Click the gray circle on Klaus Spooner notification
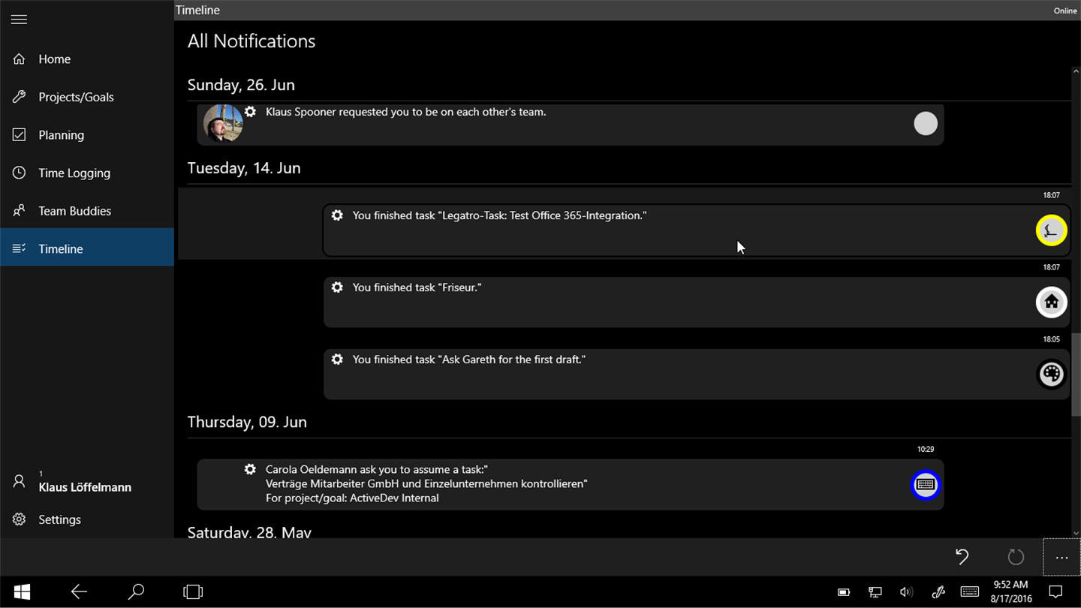 click(926, 124)
